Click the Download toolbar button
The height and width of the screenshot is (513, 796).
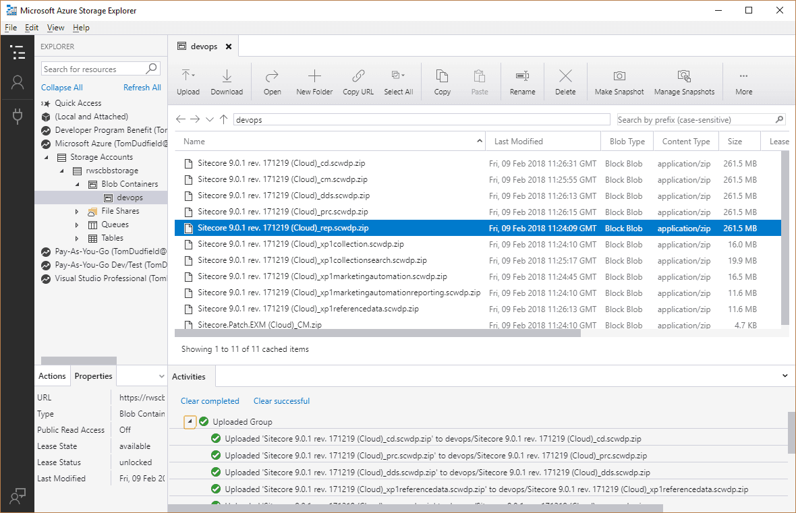[227, 83]
